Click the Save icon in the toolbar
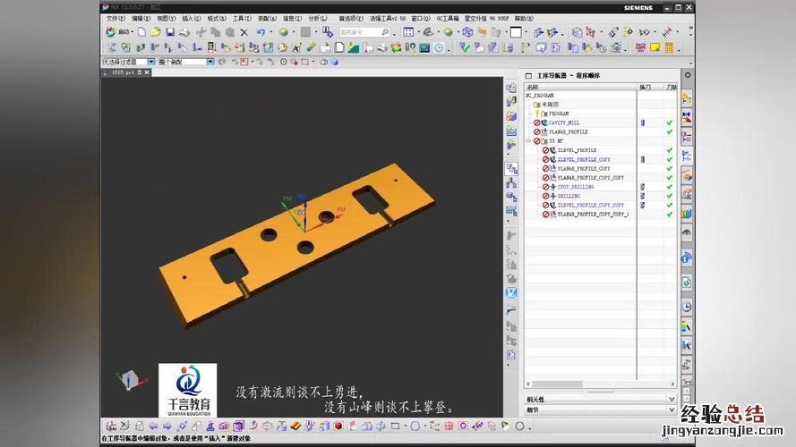The height and width of the screenshot is (447, 796). tap(170, 32)
